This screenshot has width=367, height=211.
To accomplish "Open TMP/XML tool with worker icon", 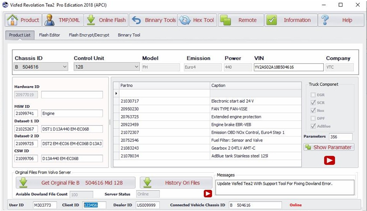I will coord(63,20).
